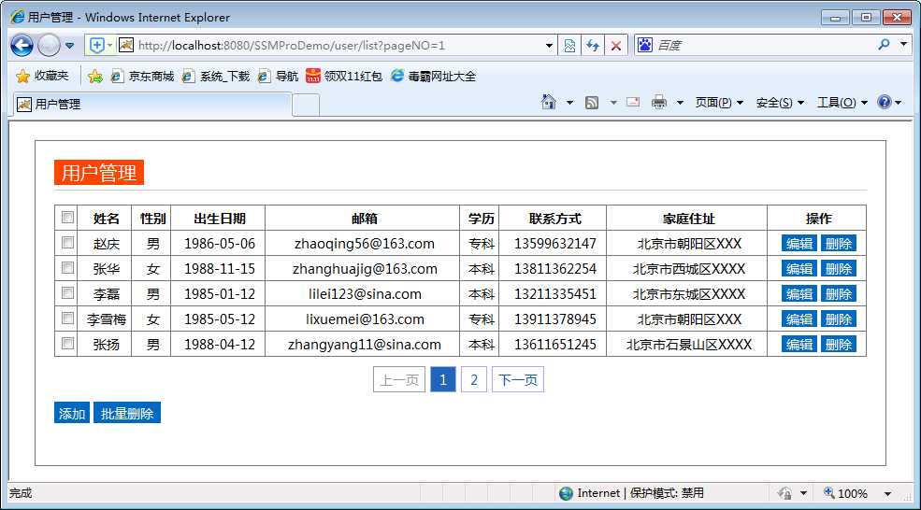This screenshot has height=510, width=921.
Task: Check the checkbox for 李磊 row
Action: pos(67,293)
